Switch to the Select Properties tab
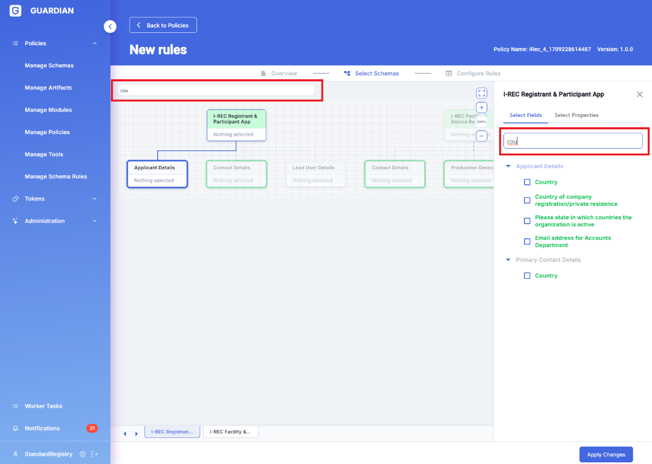The width and height of the screenshot is (652, 464). click(576, 115)
